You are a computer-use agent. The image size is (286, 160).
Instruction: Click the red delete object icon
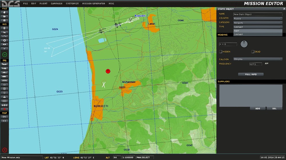(x=5, y=109)
